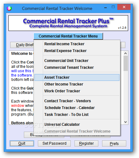The width and height of the screenshot is (139, 158).
Task: Maximize the Commercial Rental Tracker window
Action: pyautogui.click(x=113, y=7)
